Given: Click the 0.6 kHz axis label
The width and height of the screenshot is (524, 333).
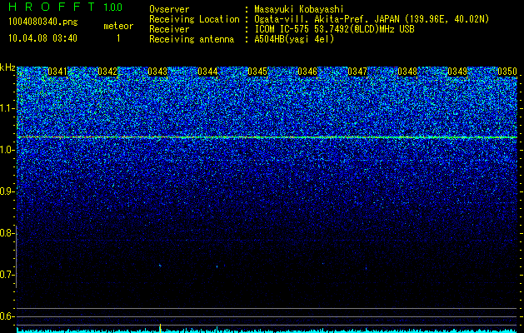Looking at the screenshot, I should point(7,316).
